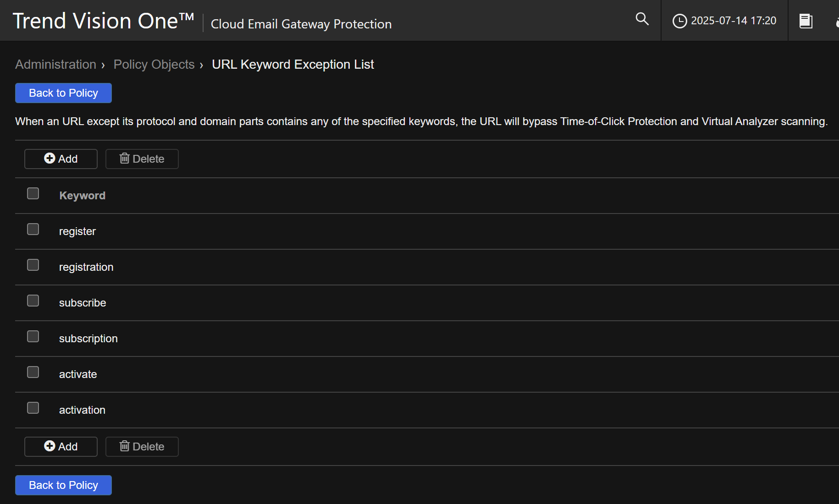Open the documentation book icon in header
This screenshot has height=504, width=839.
[x=806, y=21]
